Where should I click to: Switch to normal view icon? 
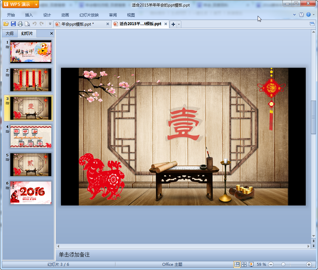point(237,264)
